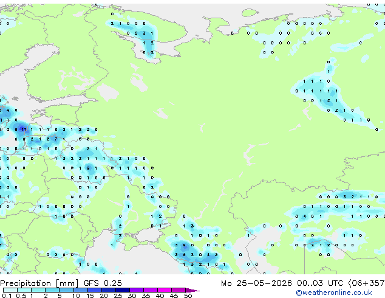385x298 pixels.
Task: Click the legend label '0.5'
Action: [x=21, y=296]
